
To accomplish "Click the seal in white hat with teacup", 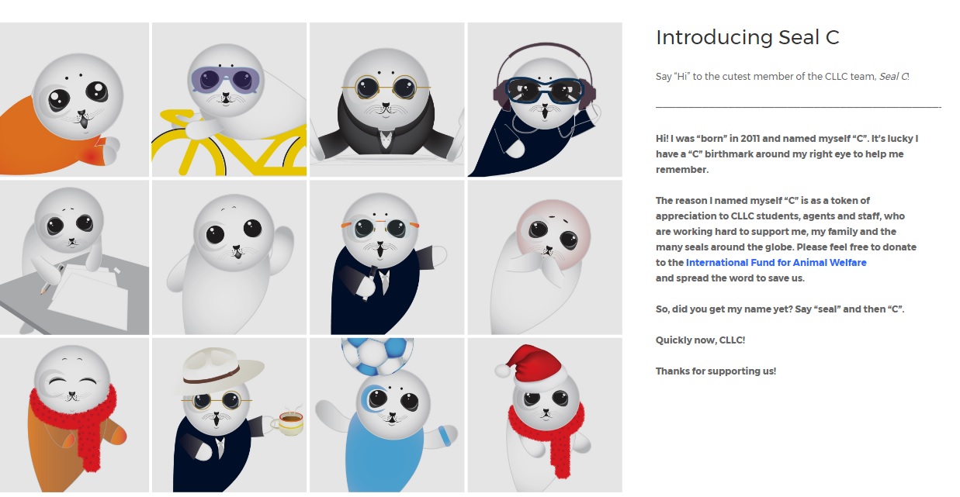I will pos(229,415).
